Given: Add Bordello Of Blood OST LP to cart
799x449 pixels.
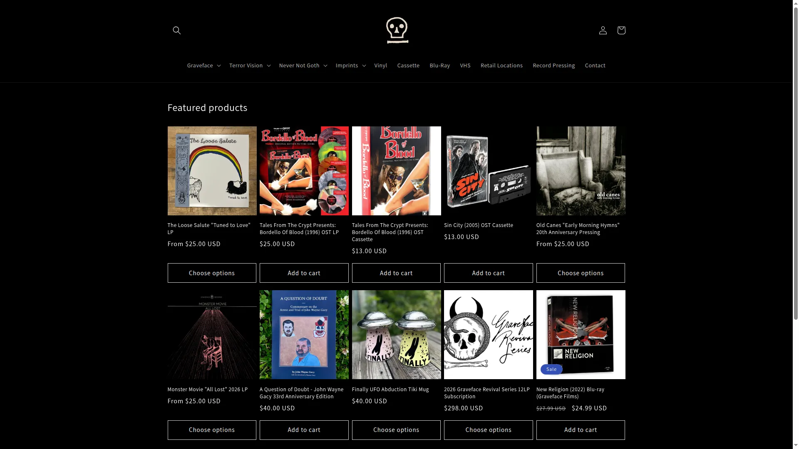Looking at the screenshot, I should [x=304, y=273].
